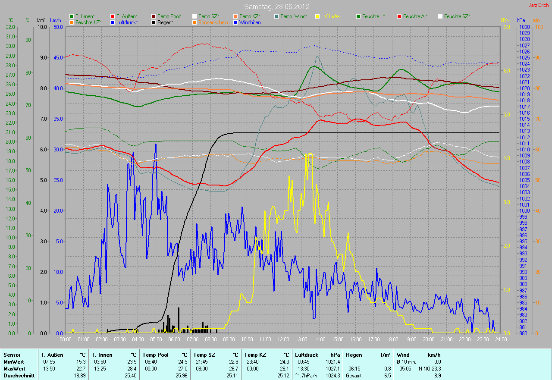Screen dimensions: 552x380
Task: Click the black Regen legend marker
Action: coord(154,22)
